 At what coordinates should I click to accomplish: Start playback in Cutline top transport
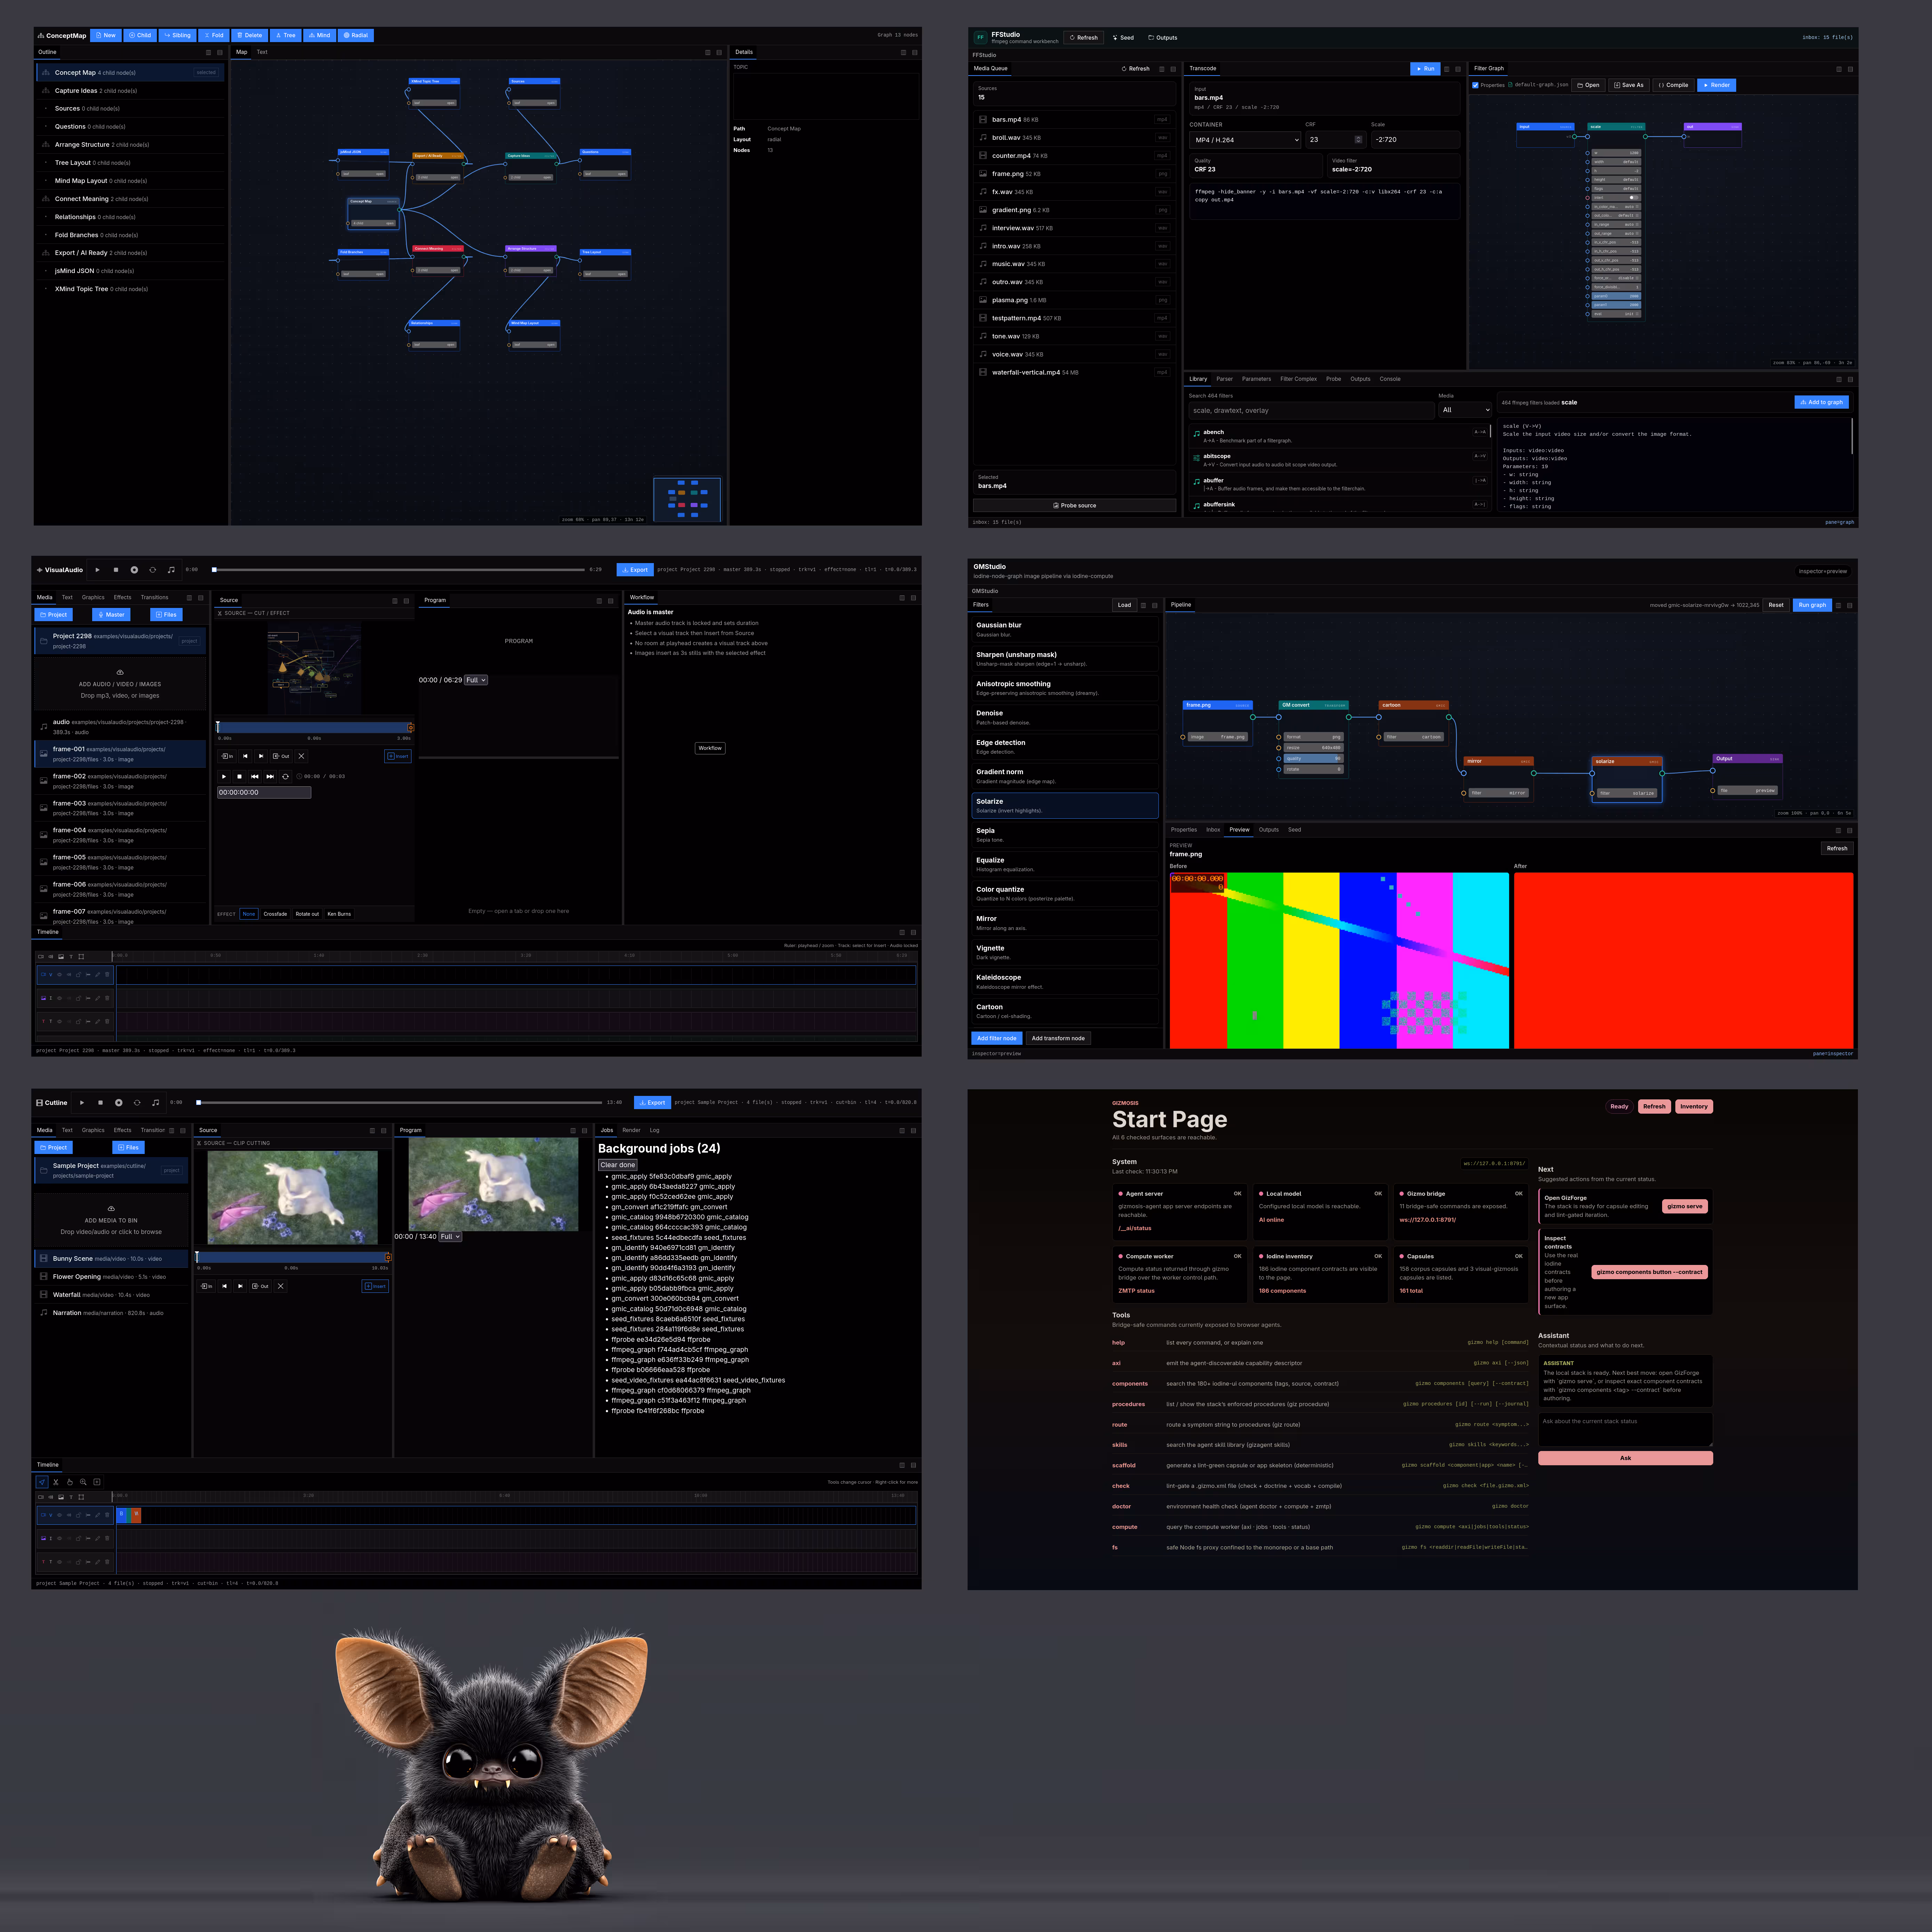coord(82,1102)
